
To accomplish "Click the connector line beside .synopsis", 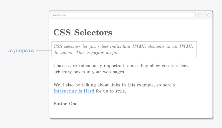I will pyautogui.click(x=44, y=50).
